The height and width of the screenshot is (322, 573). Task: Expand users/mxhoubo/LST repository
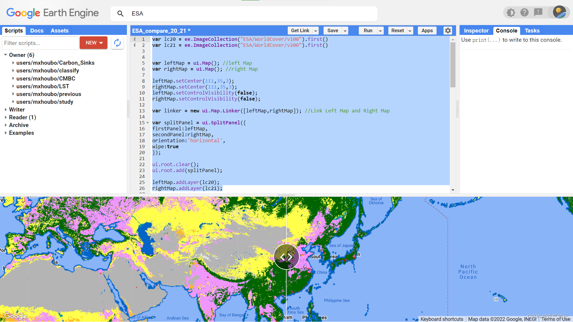[13, 86]
